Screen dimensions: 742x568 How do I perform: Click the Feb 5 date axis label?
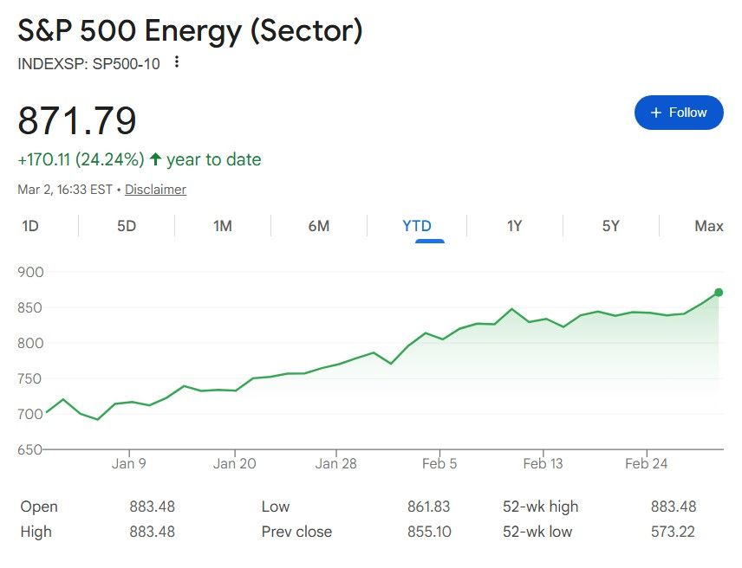tap(439, 463)
